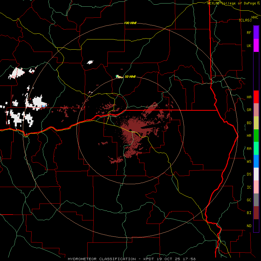This screenshot has width=261, height=261.
Task: Click the 'GR' legend label
Action: tap(249, 110)
